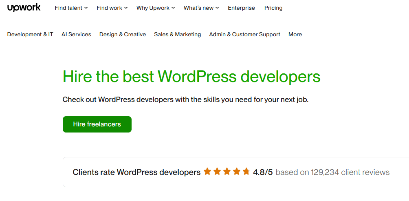Choose the Sales & Marketing category
Viewport: 409px width, 201px height.
[x=178, y=35]
